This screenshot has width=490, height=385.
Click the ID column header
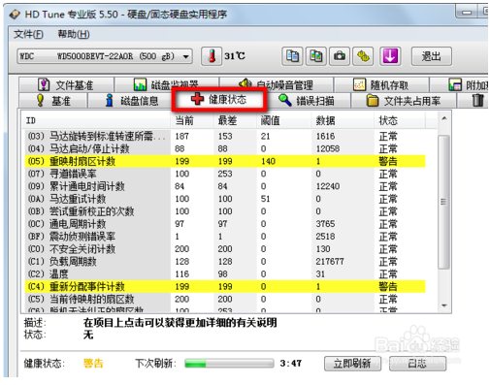click(96, 120)
